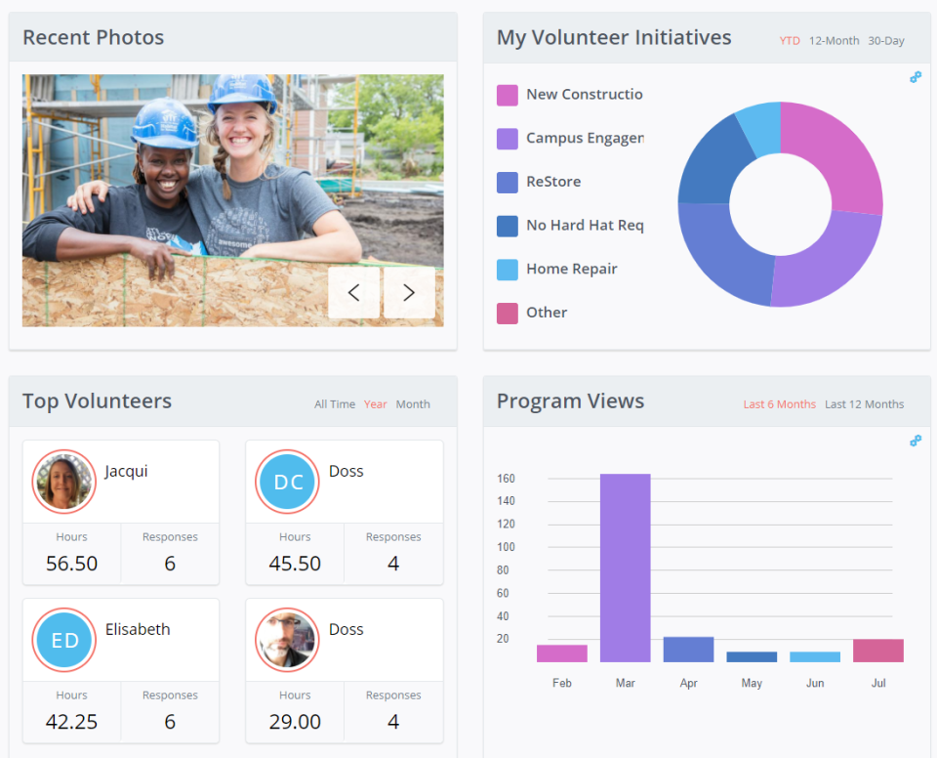Click the Program Views heading

[x=570, y=401]
